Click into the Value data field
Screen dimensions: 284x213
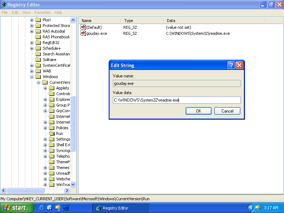pyautogui.click(x=176, y=100)
